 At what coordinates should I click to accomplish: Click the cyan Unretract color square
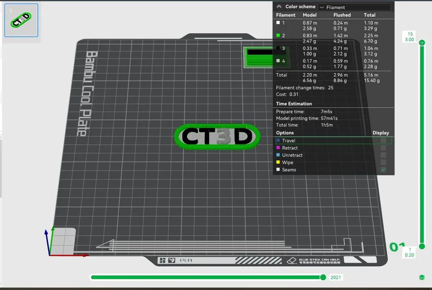click(x=279, y=155)
